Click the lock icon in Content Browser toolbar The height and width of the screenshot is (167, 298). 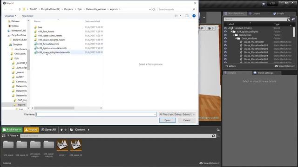pyautogui.click(x=218, y=130)
